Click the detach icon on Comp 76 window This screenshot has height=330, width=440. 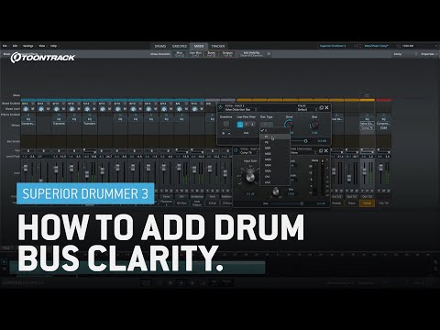pyautogui.click(x=321, y=150)
